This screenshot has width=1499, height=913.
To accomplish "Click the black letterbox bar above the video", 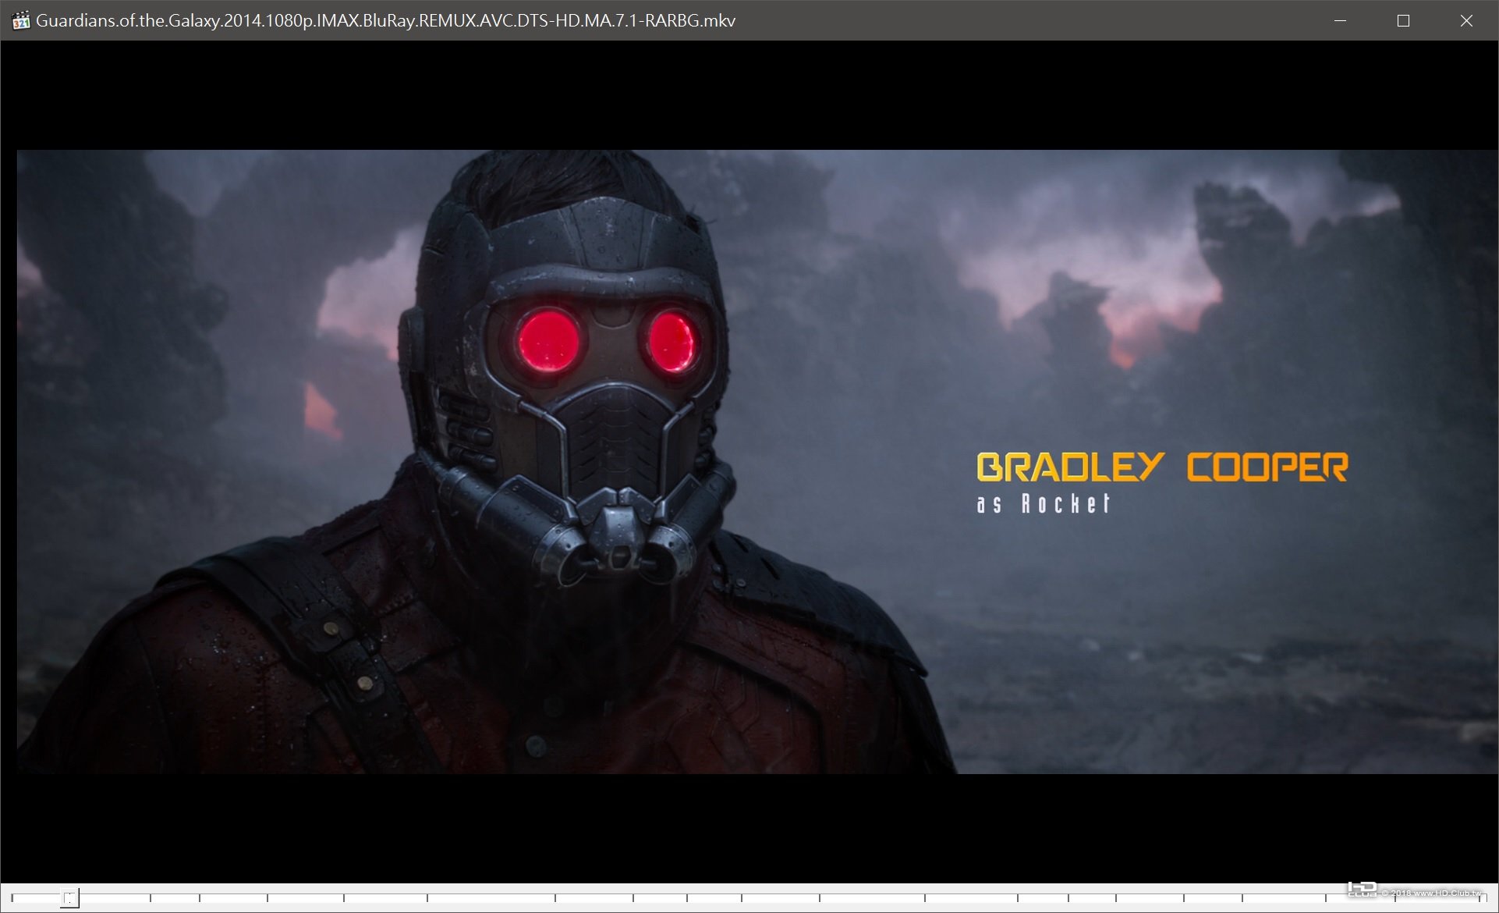I will tap(749, 94).
